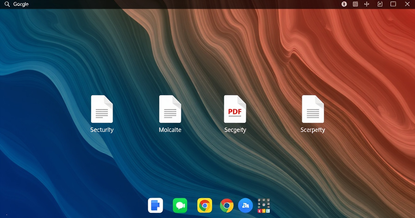
Task: Select the Molcaite document icon
Action: pos(170,109)
